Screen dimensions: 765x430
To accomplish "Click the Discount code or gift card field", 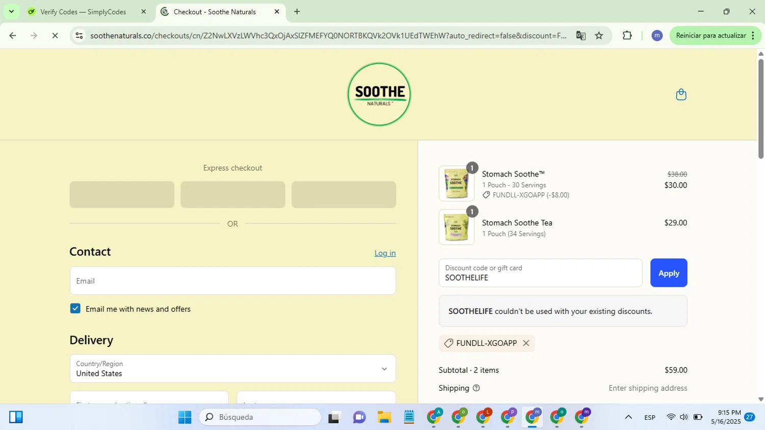I will click(540, 273).
